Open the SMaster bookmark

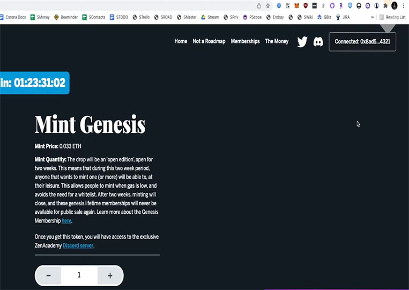point(187,17)
